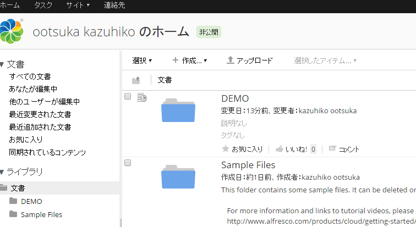
Task: Open the DEMO folder title link
Action: coord(235,98)
